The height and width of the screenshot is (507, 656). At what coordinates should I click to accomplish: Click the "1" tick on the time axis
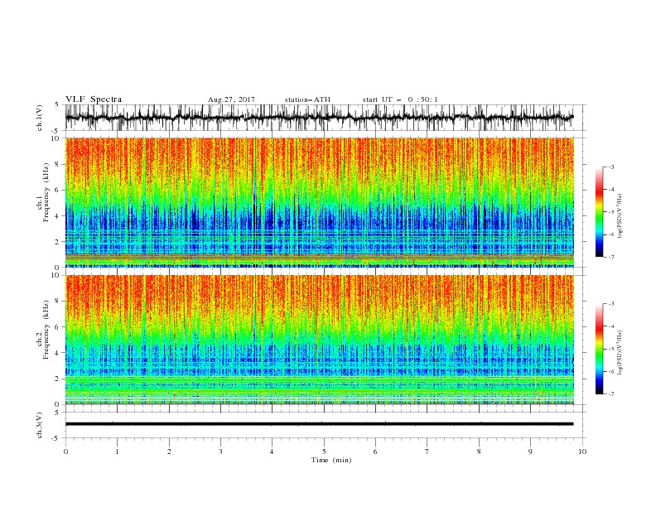pyautogui.click(x=117, y=451)
